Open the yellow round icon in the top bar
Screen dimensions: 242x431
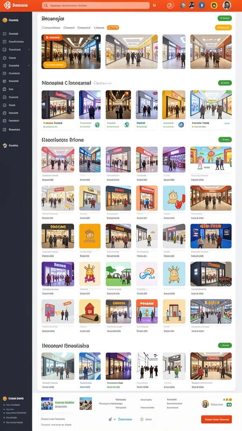214,5
